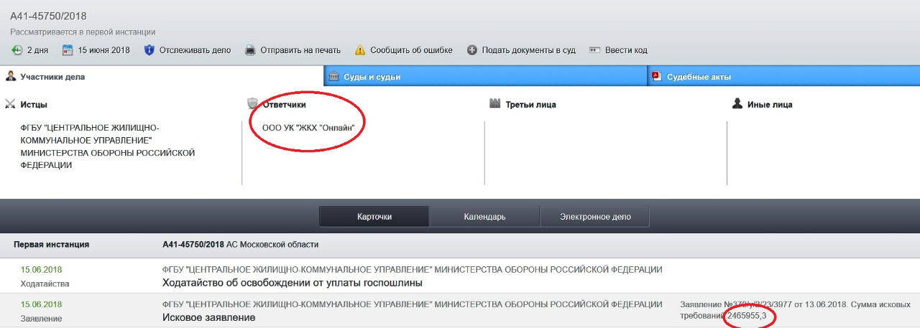Select the Участники дела tab
This screenshot has height=328, width=920.
pyautogui.click(x=52, y=77)
